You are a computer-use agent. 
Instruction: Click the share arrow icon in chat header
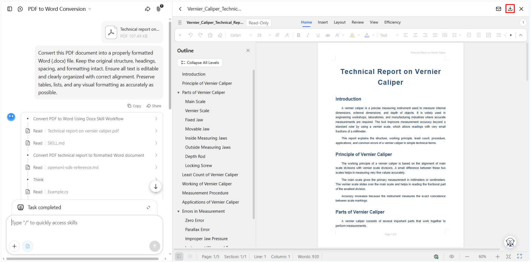[148, 9]
